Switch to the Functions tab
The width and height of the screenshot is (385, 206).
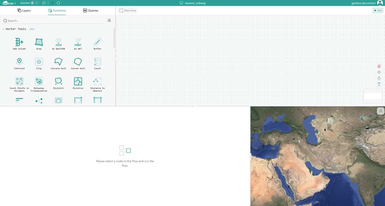tap(57, 10)
